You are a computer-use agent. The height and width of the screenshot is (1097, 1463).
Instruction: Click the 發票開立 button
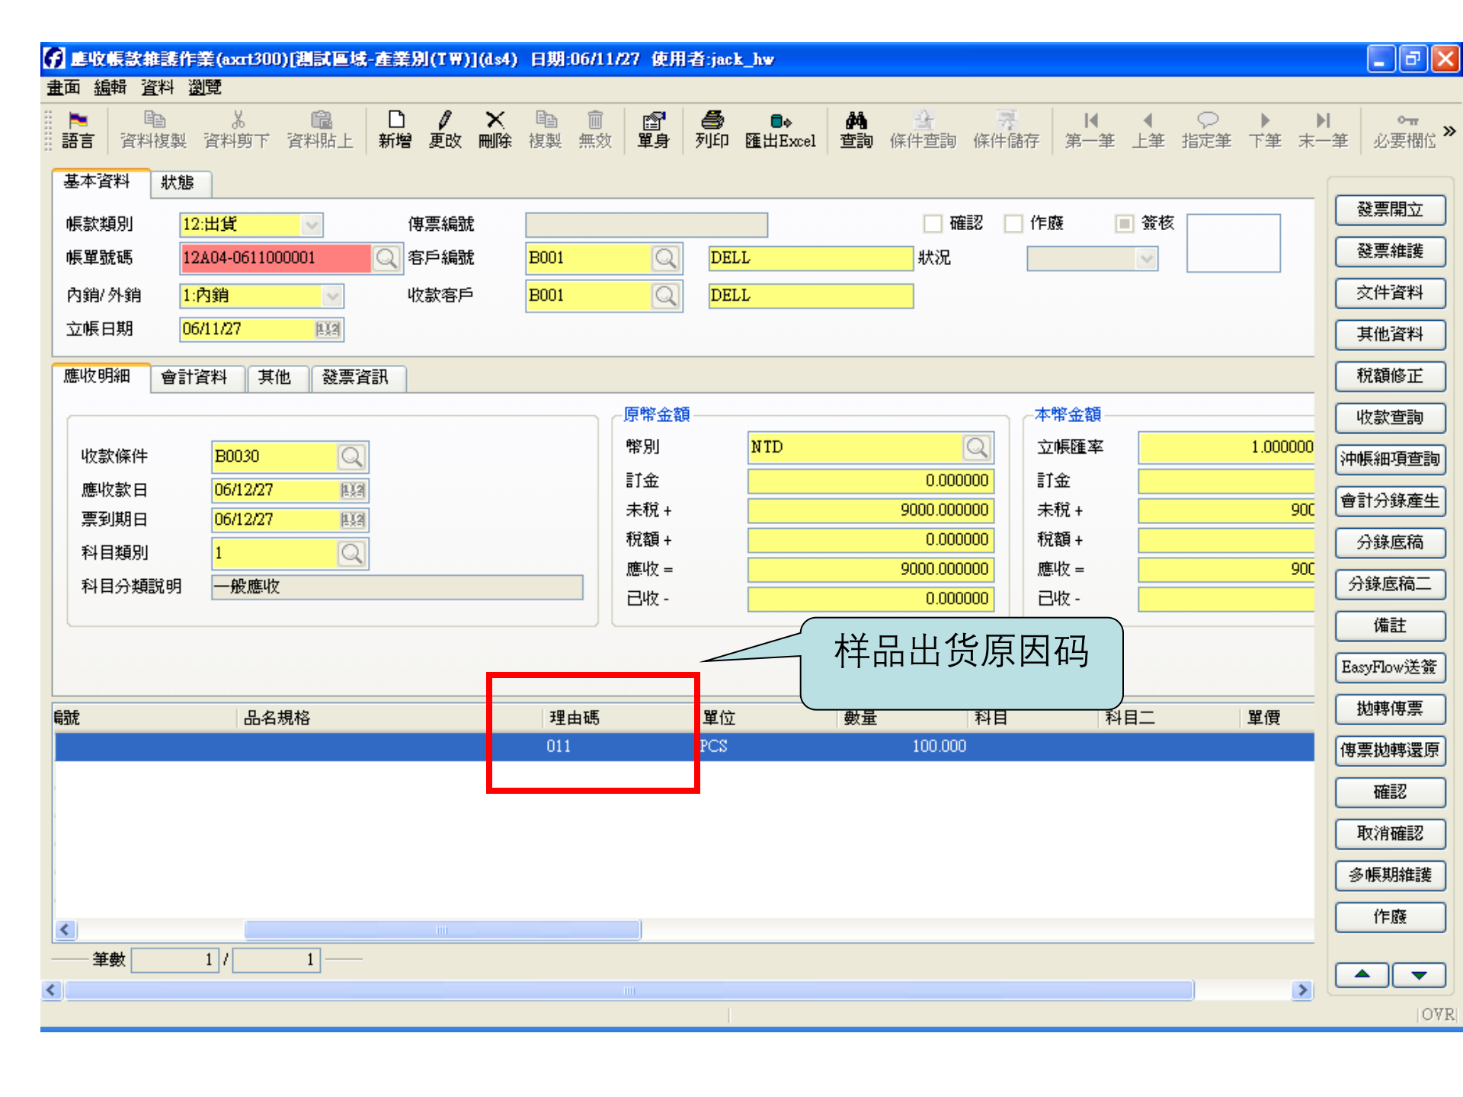(1390, 209)
